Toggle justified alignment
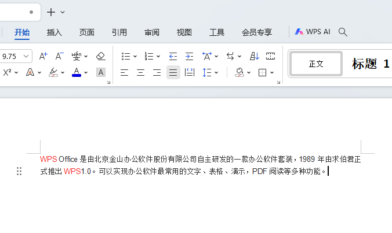The height and width of the screenshot is (233, 392). click(x=173, y=72)
